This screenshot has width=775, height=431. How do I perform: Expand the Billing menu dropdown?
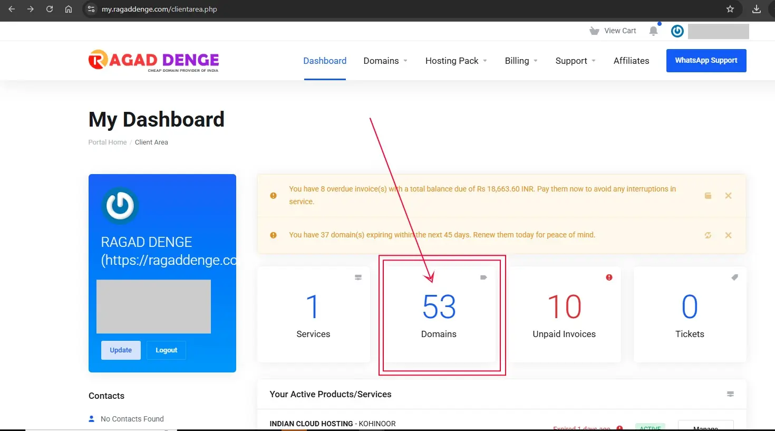[521, 61]
